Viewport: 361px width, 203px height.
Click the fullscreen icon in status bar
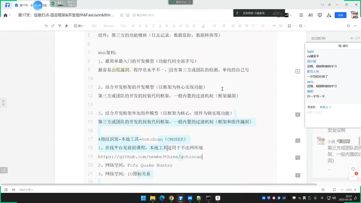coord(334,190)
